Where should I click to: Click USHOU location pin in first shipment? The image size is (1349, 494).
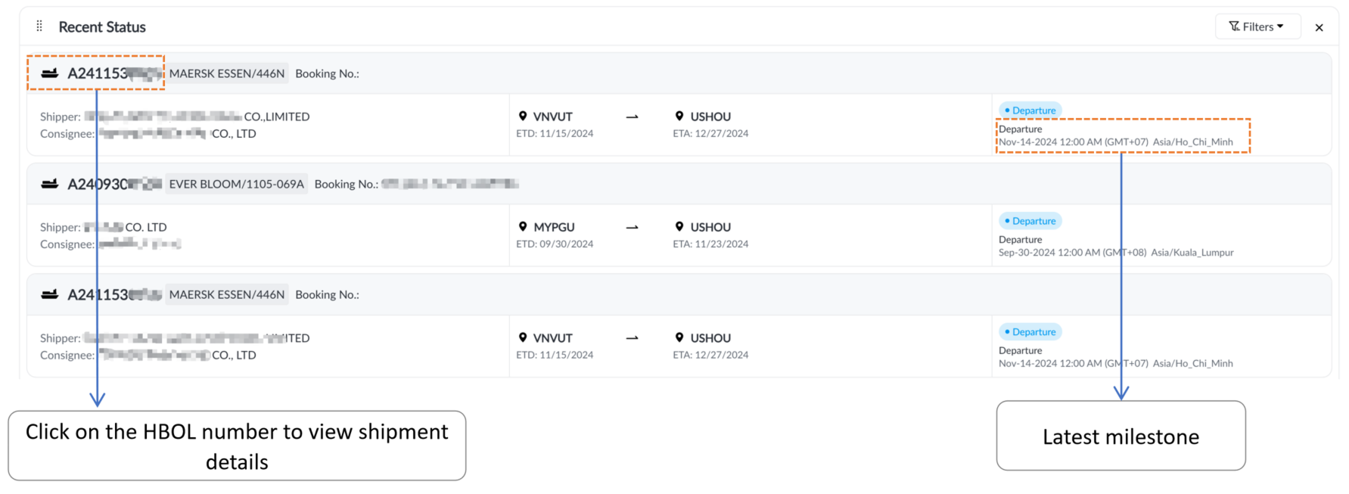pyautogui.click(x=679, y=116)
